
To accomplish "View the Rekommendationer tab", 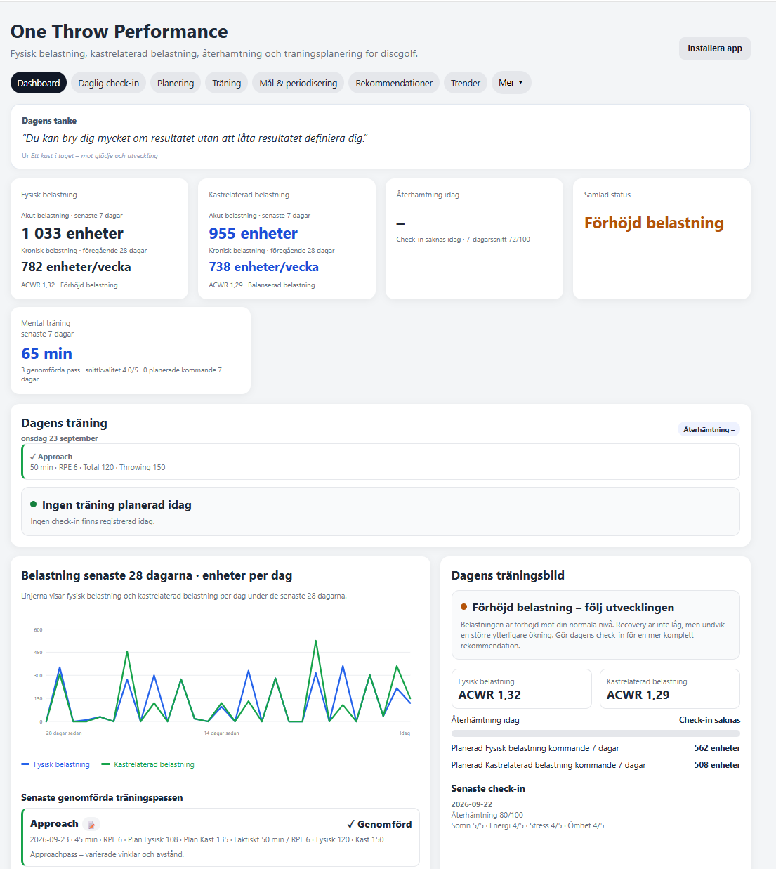I will pyautogui.click(x=394, y=83).
